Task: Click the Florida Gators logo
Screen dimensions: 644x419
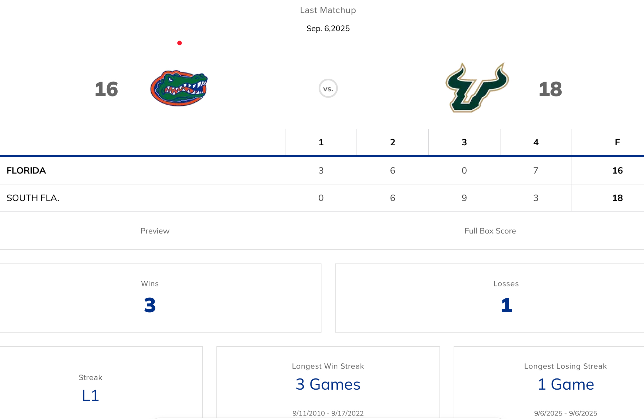Action: point(179,88)
